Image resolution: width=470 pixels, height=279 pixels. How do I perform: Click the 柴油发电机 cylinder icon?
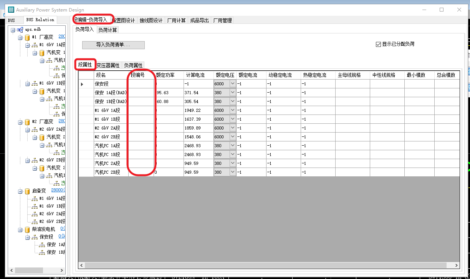27,229
